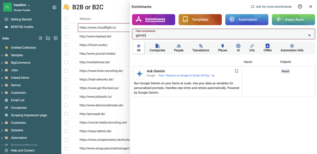Filter enrichments by People category
The width and height of the screenshot is (317, 154).
[179, 48]
